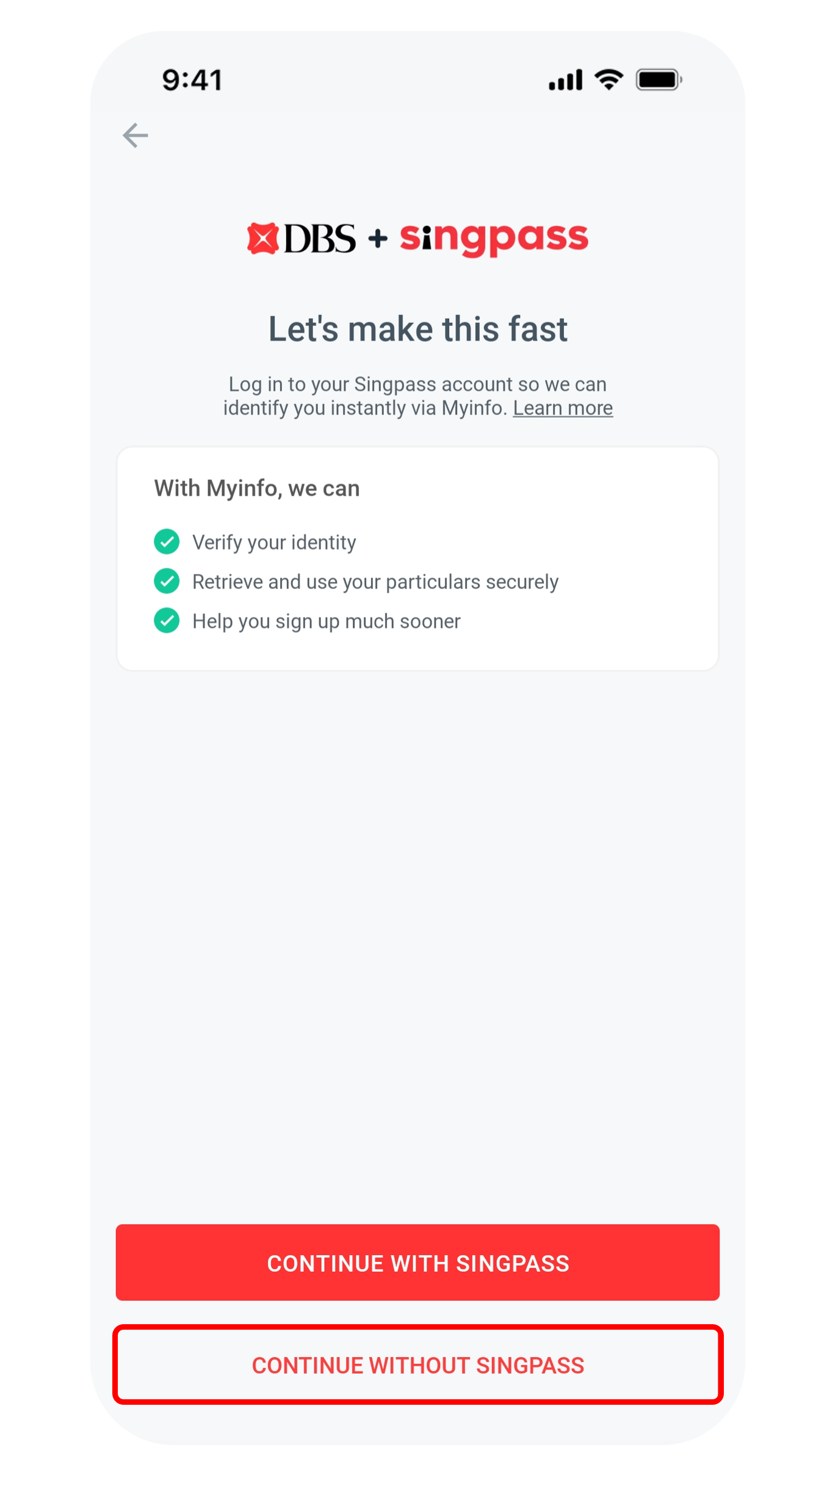Open the Learn more link

tap(563, 408)
